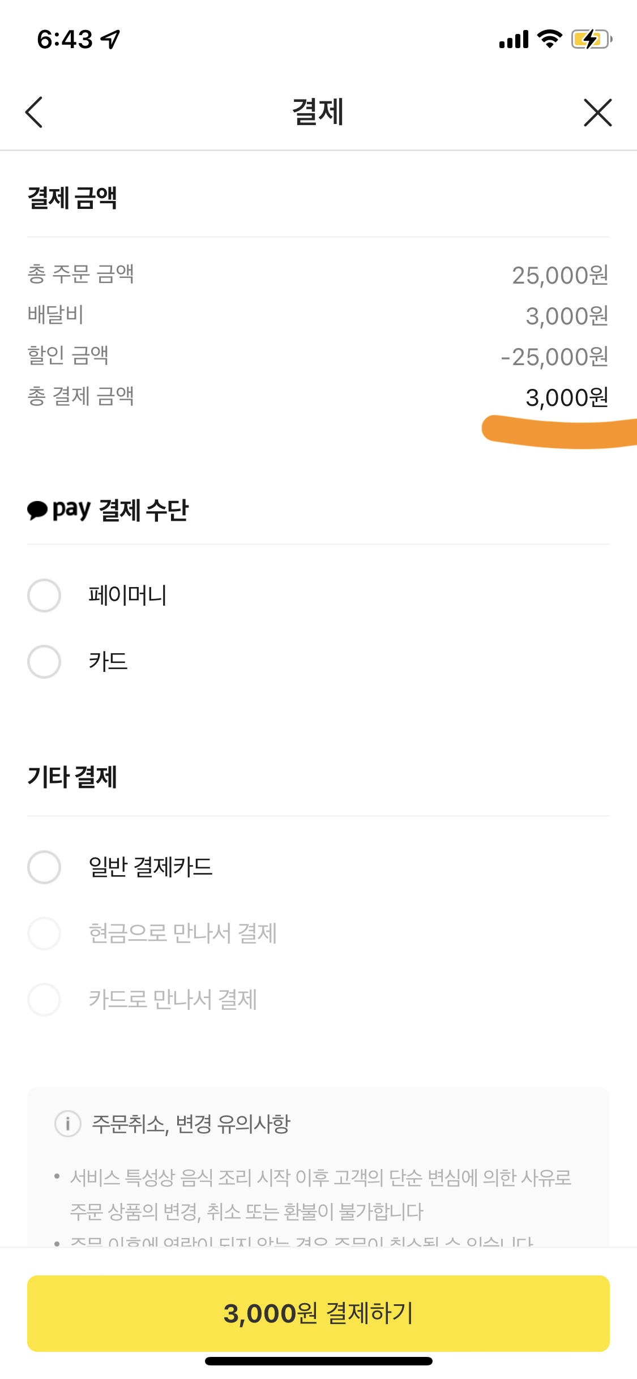Image resolution: width=637 pixels, height=1379 pixels.
Task: Tap the 3,000원 결제하기 button
Action: pos(318,1313)
